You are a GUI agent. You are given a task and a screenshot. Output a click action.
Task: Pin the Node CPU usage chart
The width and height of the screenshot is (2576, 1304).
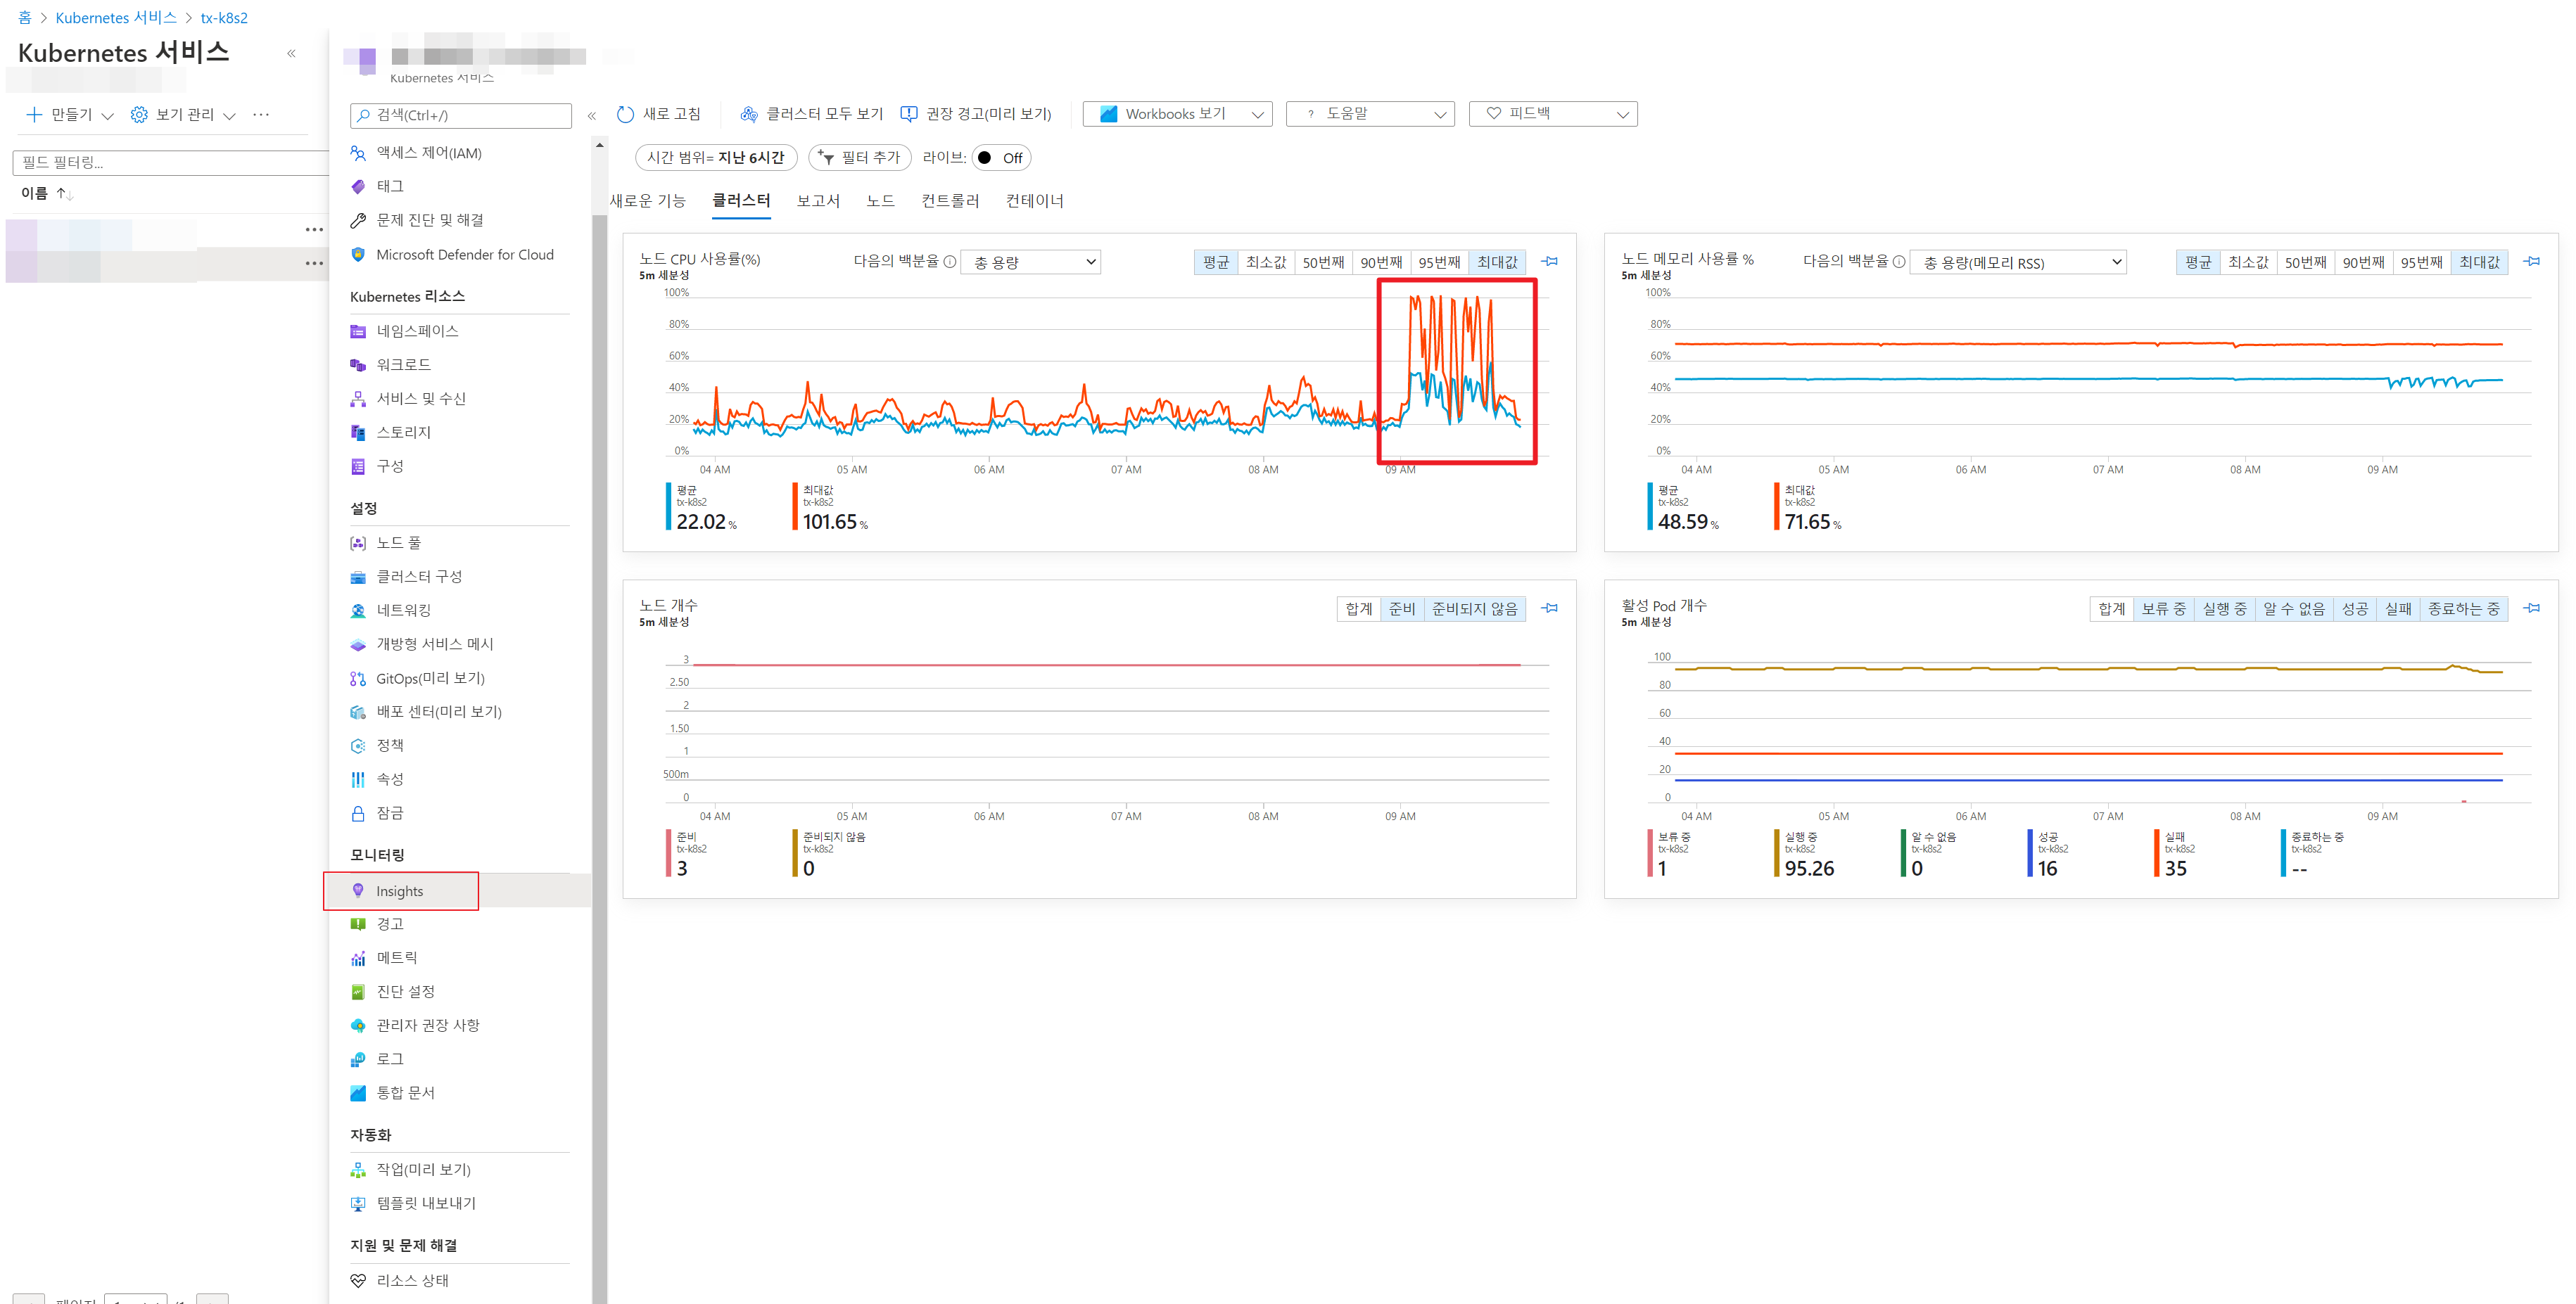click(1549, 262)
